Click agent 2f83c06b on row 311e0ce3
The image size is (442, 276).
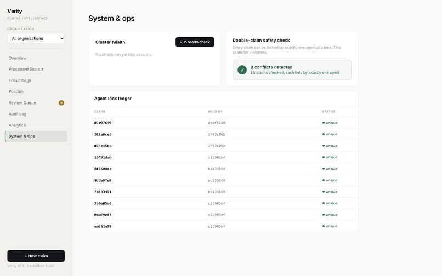pos(217,134)
